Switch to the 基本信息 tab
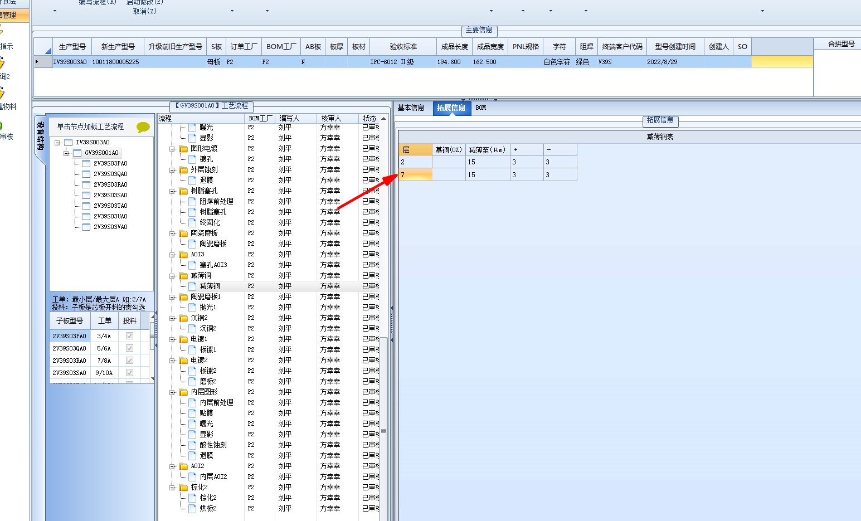 411,108
